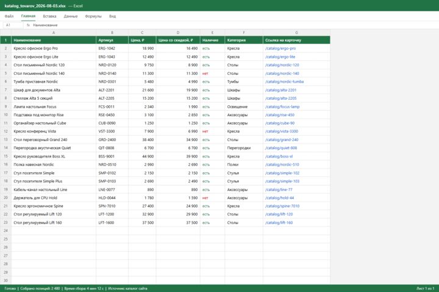The width and height of the screenshot is (439, 292).
Task: Click 'Лист 1 из 1' indicator
Action: pos(426,288)
